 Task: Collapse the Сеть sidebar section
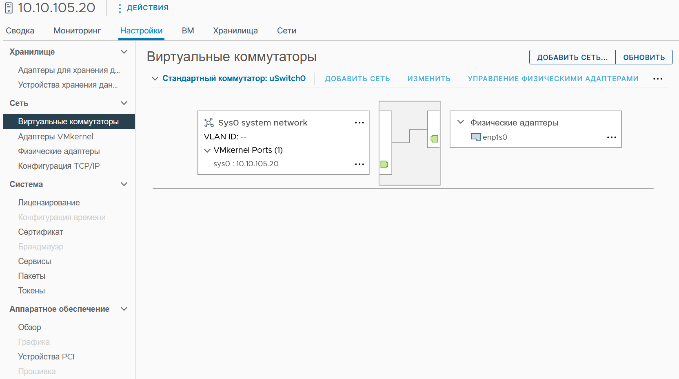[x=124, y=103]
